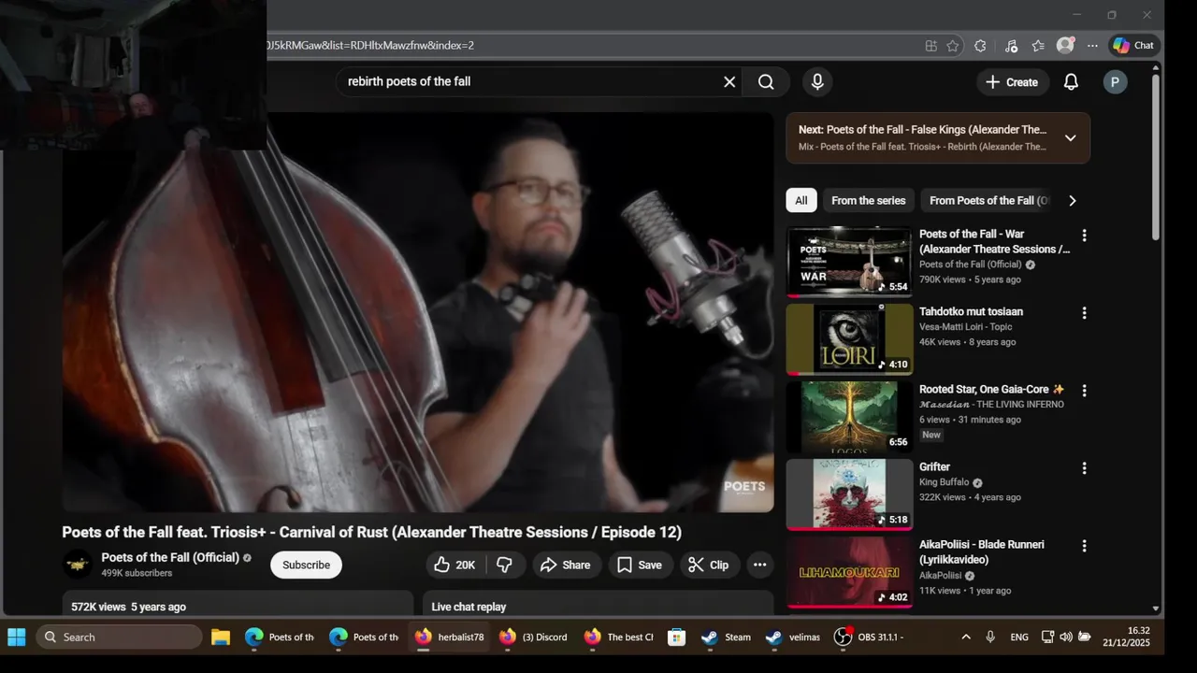1197x673 pixels.
Task: Show more filter chips with right arrow
Action: tap(1073, 200)
